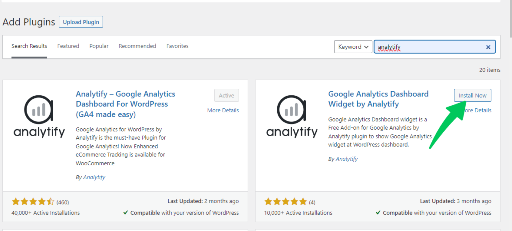
Task: Click the compatibility checkmark in the widget card
Action: tap(378, 213)
